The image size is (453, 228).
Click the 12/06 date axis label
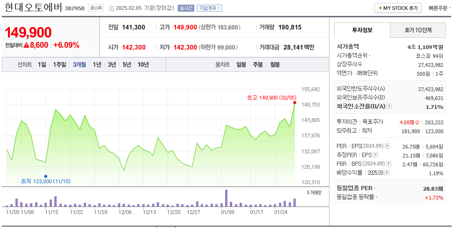[x=125, y=212]
